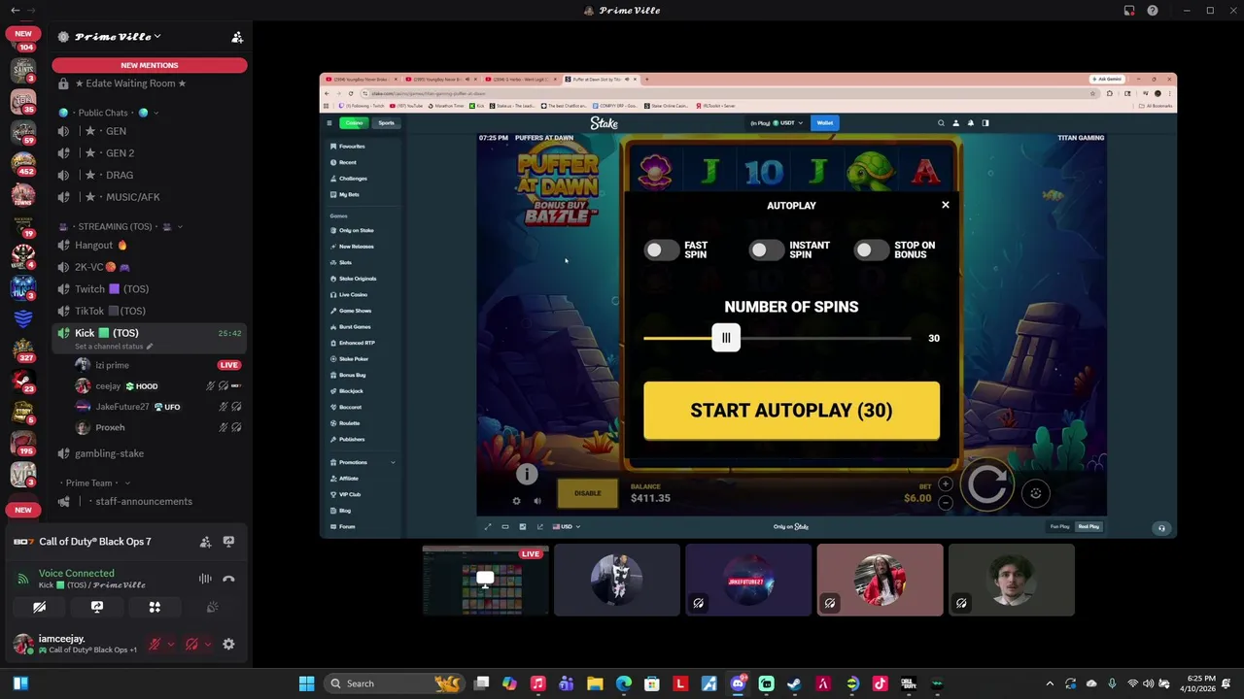
Task: Open the Stake hamburger menu
Action: point(329,123)
